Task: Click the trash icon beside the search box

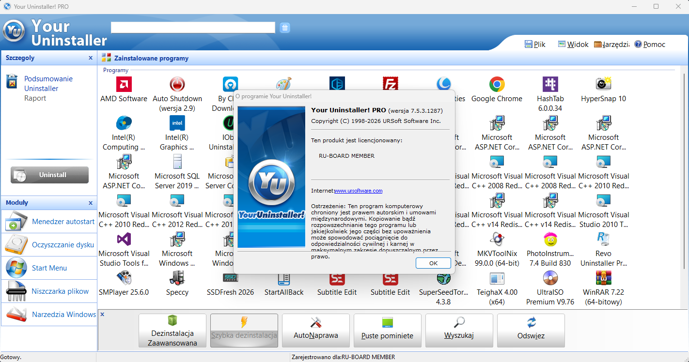Action: click(x=285, y=28)
